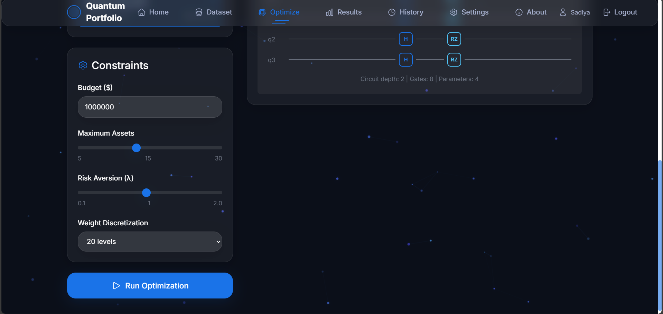Log out using the Logout link
Viewport: 663px width, 314px height.
[x=620, y=12]
